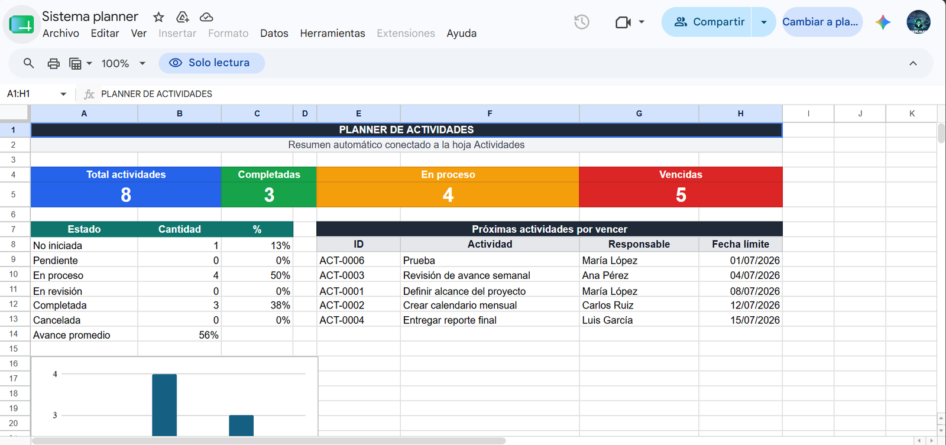Click the fx formula icon
Viewport: 946px width, 445px height.
[x=89, y=94]
